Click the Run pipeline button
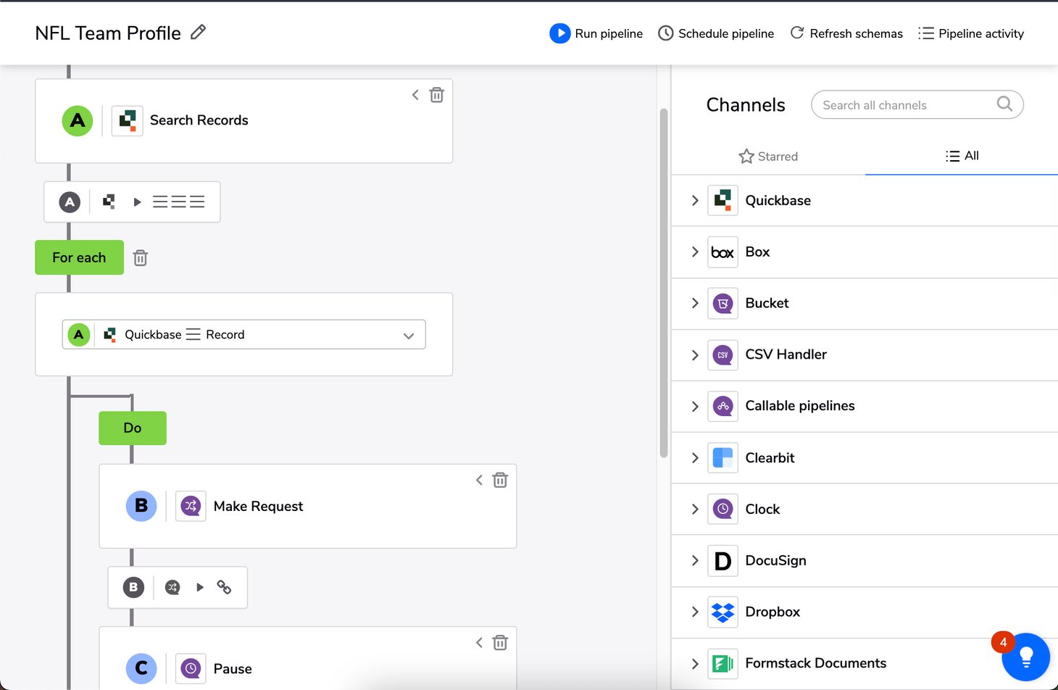This screenshot has height=690, width=1058. pos(596,33)
